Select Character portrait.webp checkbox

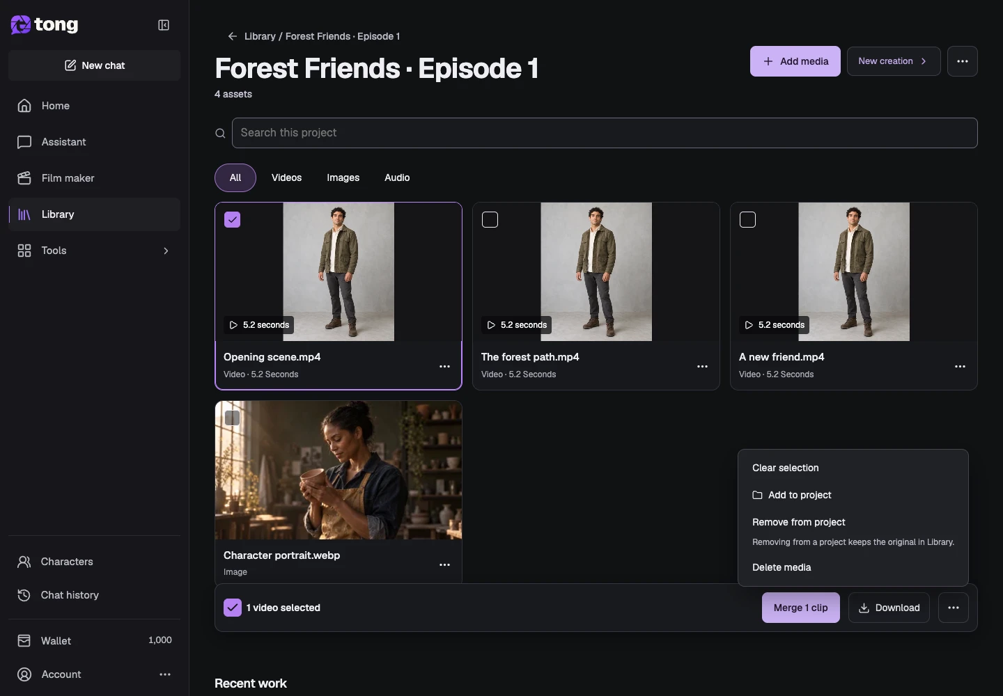click(x=233, y=418)
